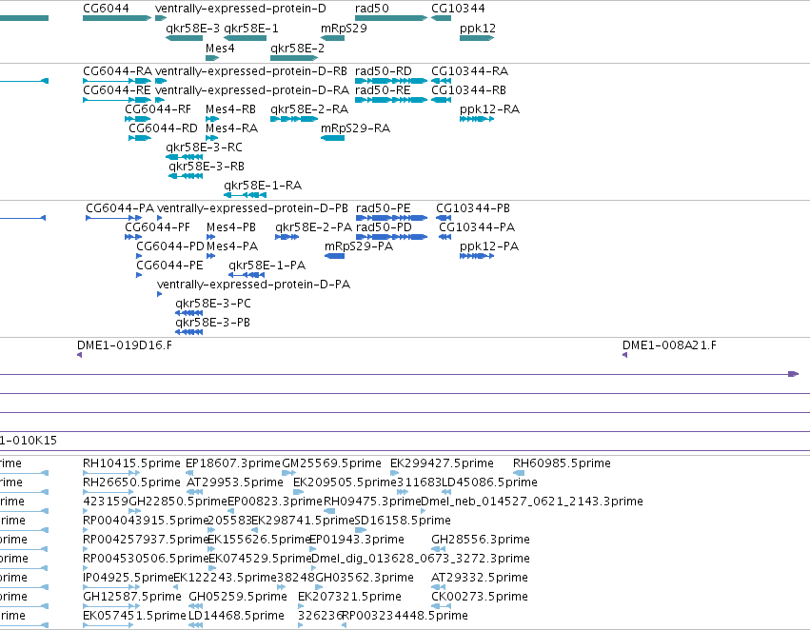Click the qkr58E-3 gene bar
Screen dimensions: 810x630
(184, 38)
